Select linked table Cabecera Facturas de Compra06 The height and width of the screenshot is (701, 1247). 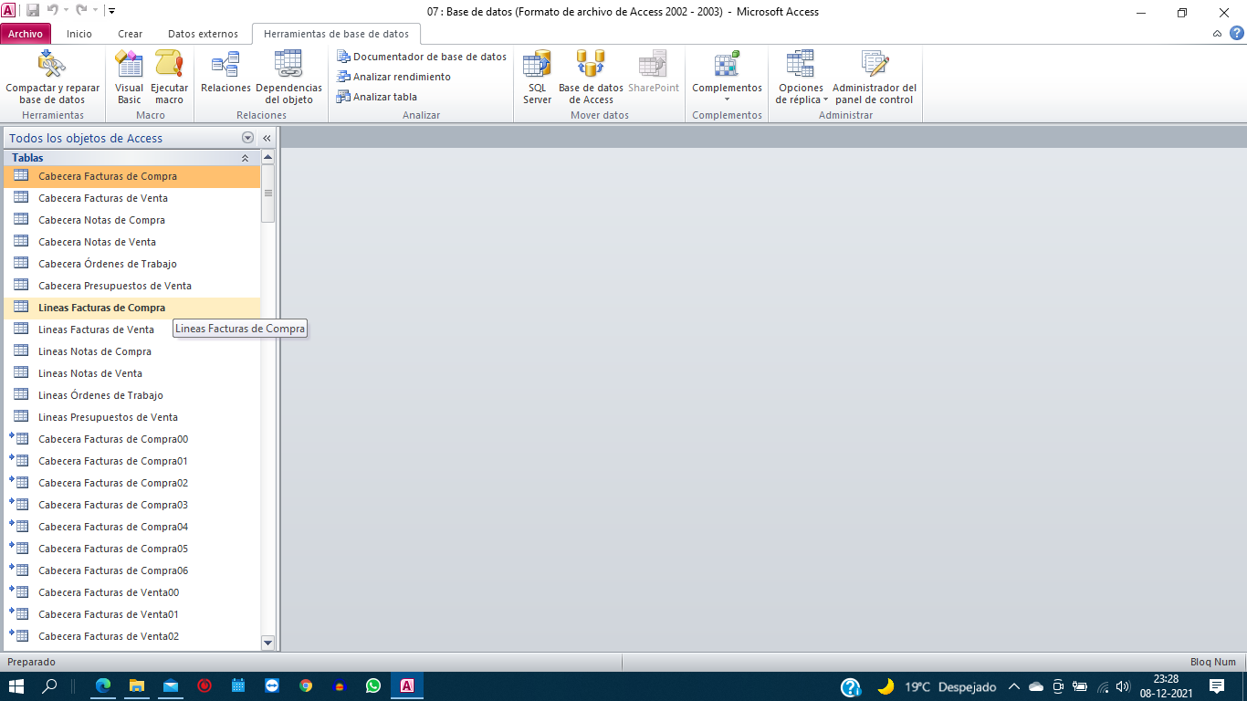click(131, 570)
